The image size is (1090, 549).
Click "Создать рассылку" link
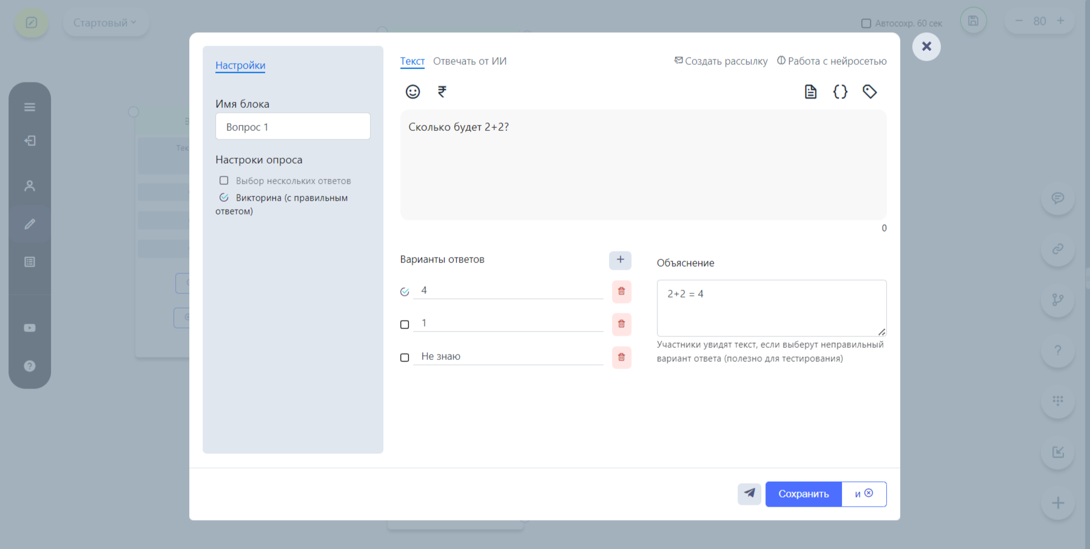pos(721,61)
